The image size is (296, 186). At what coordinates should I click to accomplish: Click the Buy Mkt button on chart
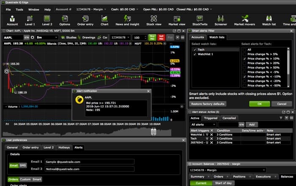point(152,37)
